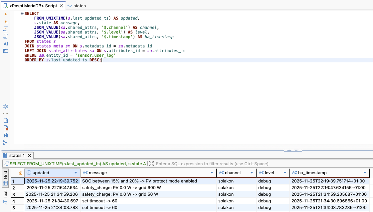Collapse the SELECT statement fold marker
The image size is (373, 212).
22,14
